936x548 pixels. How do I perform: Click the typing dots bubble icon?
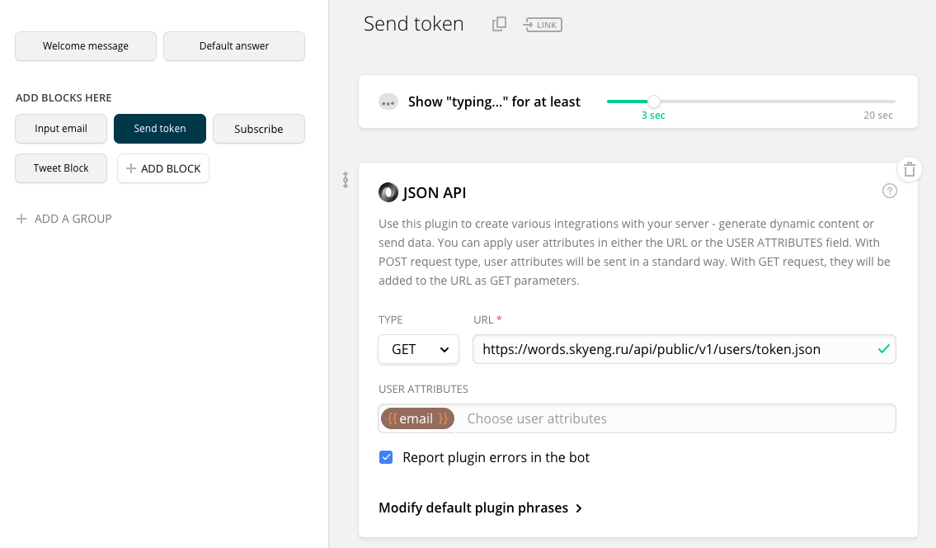point(388,102)
